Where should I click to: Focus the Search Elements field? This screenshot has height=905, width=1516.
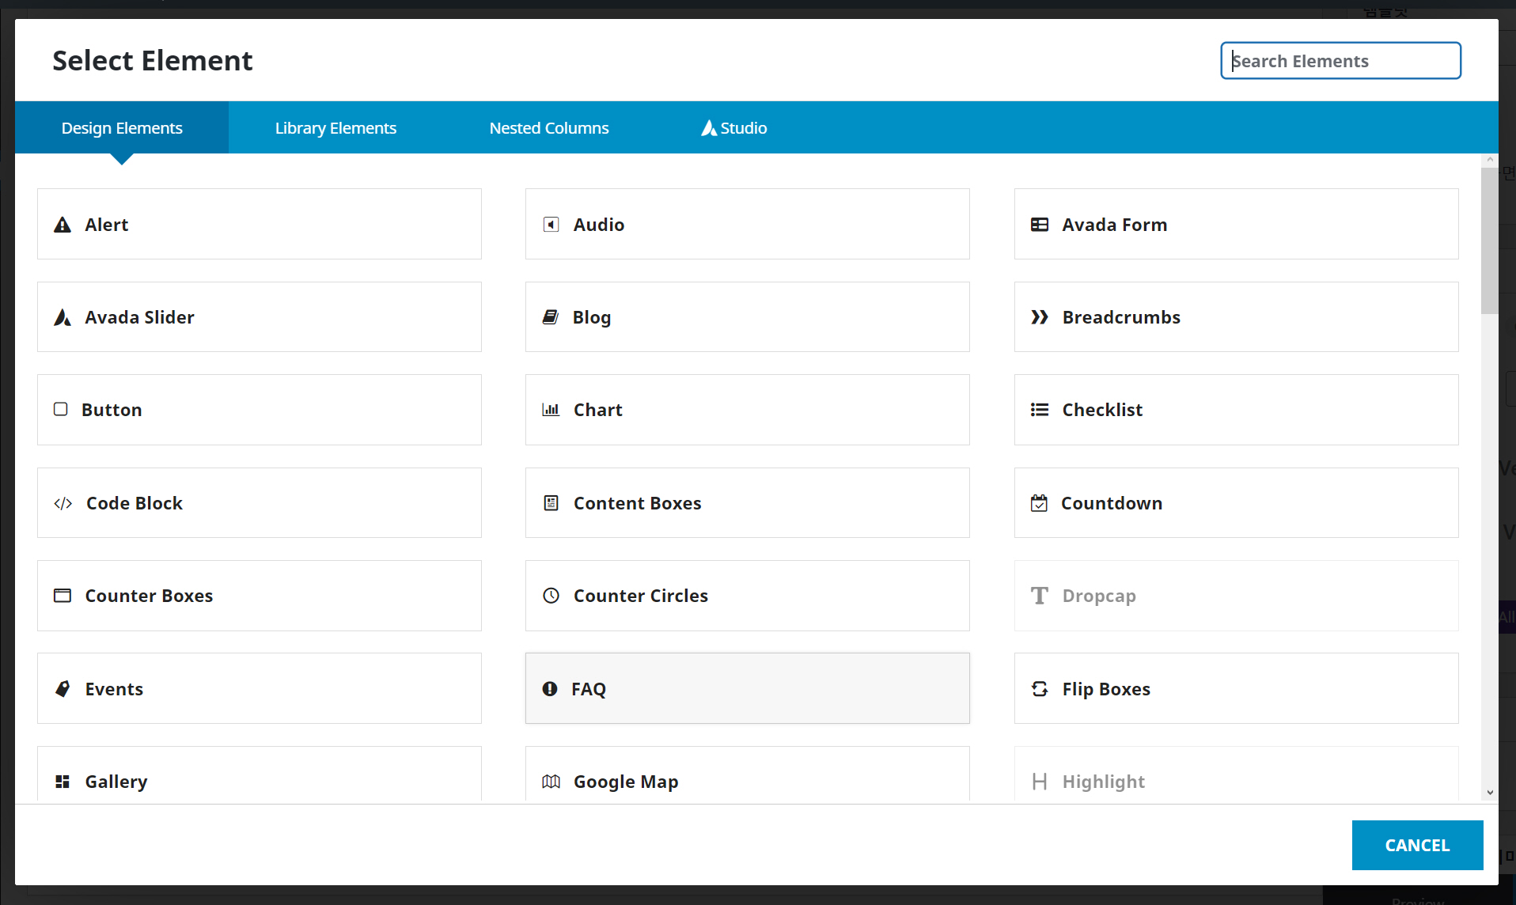tap(1340, 61)
